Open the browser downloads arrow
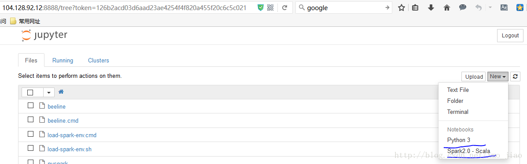527x164 pixels. pos(431,8)
